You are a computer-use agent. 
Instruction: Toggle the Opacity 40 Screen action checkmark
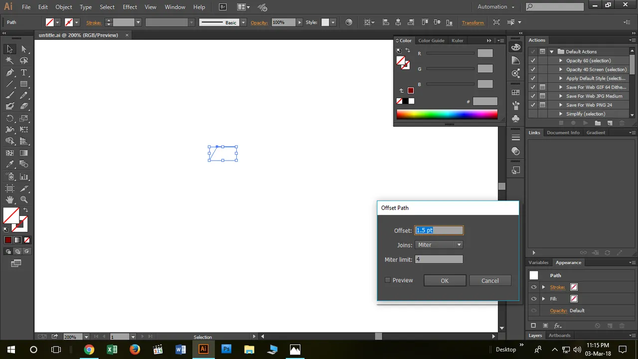pos(533,69)
